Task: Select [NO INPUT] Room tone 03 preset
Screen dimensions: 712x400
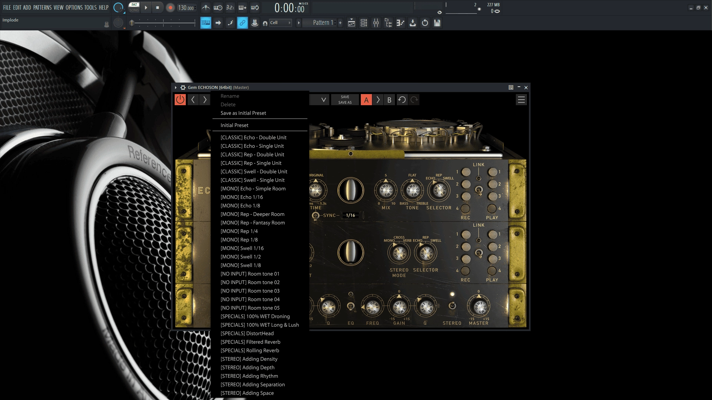Action: tap(260, 291)
